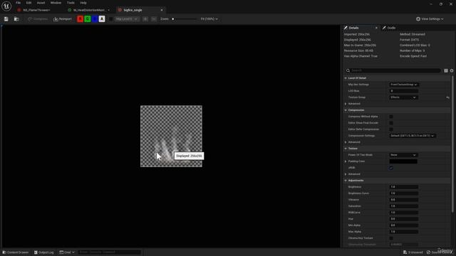Open the Mip Level dropdown
The width and height of the screenshot is (456, 256).
(x=127, y=19)
